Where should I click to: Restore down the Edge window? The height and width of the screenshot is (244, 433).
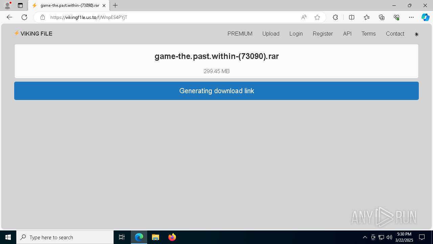point(410,5)
